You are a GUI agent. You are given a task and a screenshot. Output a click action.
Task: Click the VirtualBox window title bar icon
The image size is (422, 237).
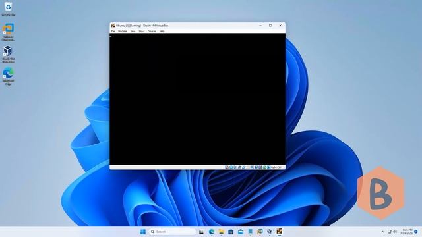click(113, 26)
